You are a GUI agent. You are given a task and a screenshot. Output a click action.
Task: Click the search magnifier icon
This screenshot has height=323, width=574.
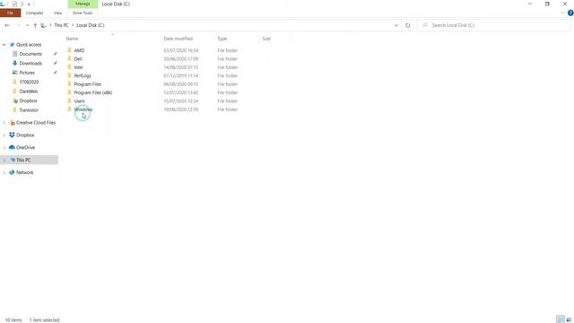(424, 25)
